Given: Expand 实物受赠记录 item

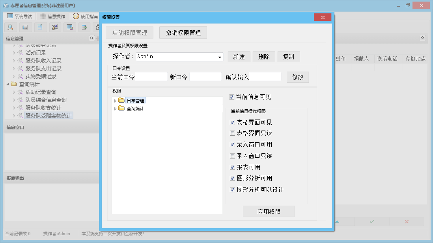Looking at the screenshot, I should coord(14,77).
